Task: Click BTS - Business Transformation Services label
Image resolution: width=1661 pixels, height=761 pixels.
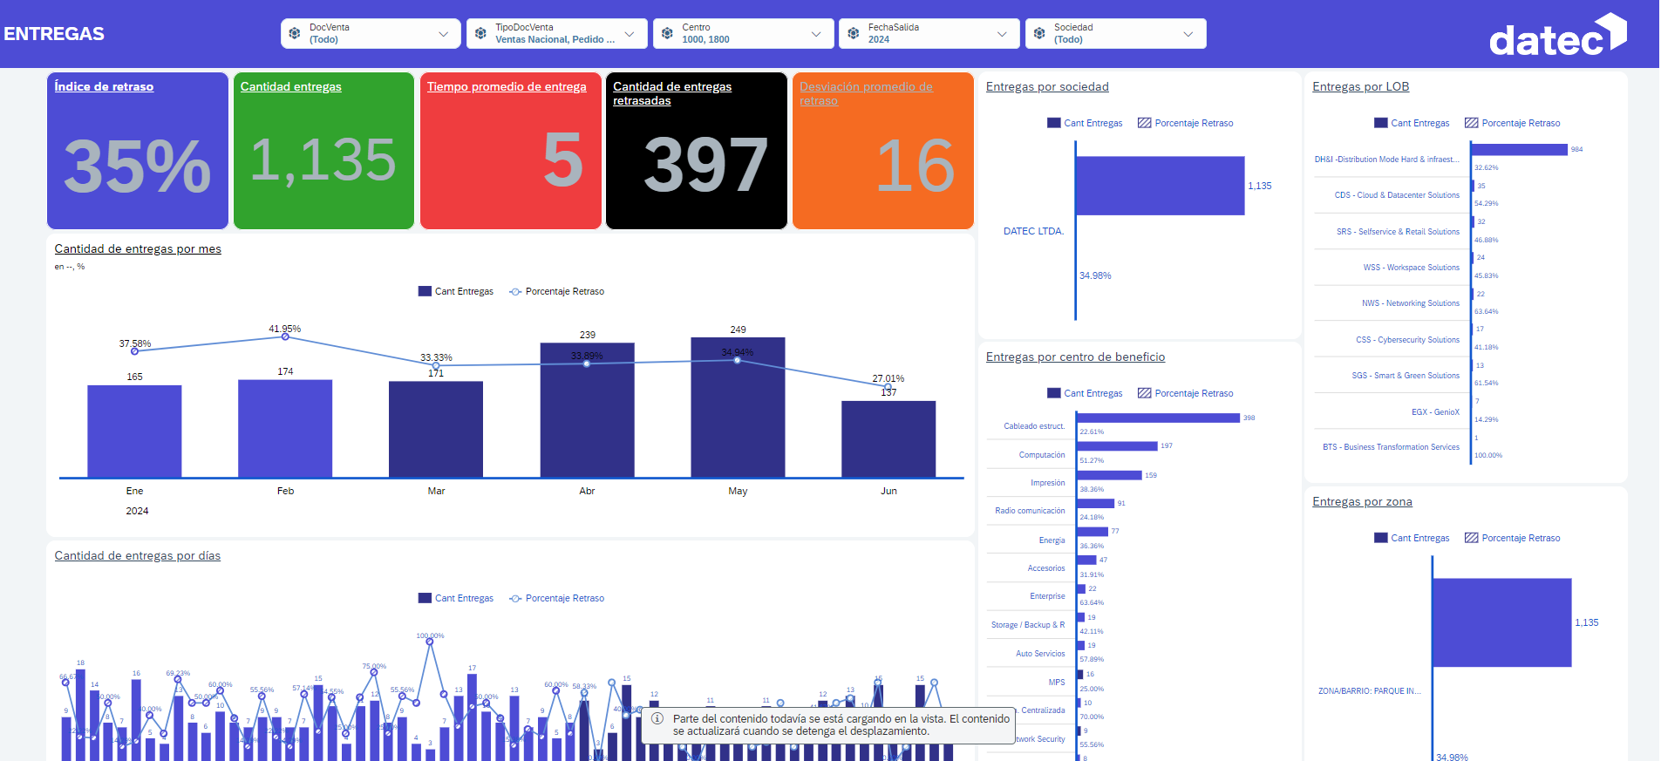Action: click(1391, 447)
